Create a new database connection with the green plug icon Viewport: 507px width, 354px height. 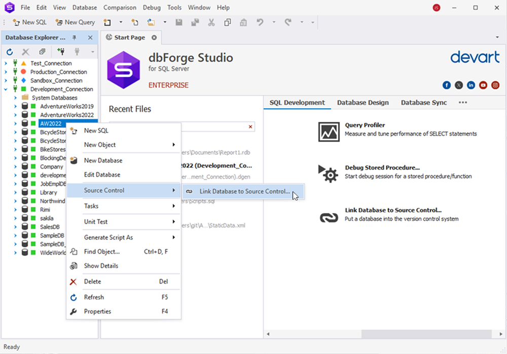[x=60, y=51]
